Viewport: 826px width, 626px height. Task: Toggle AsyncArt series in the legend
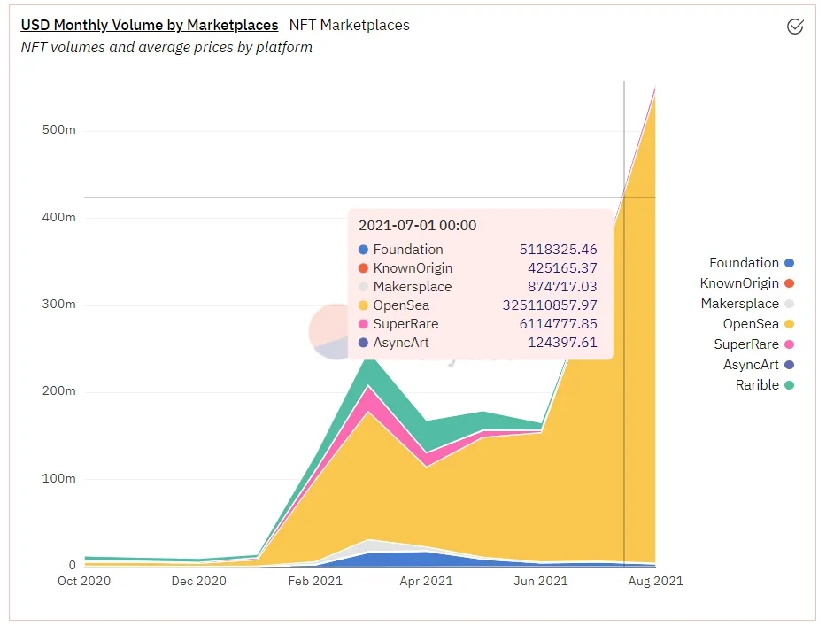click(x=751, y=365)
